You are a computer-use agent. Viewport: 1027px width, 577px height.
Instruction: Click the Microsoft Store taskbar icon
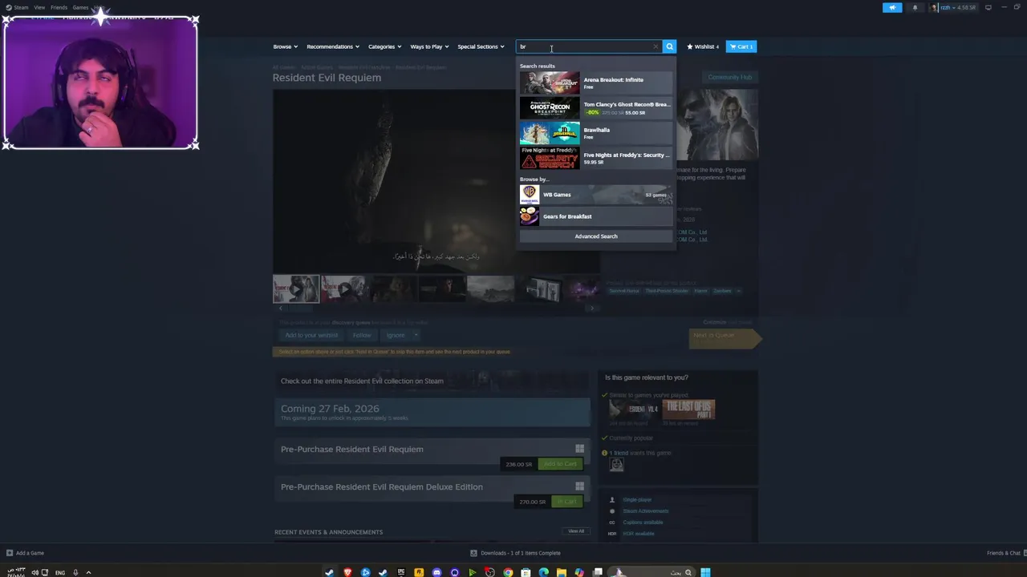coord(526,572)
